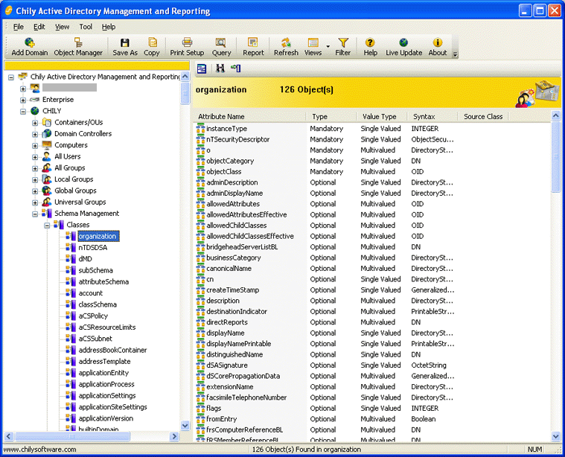Click the Save As floppy icon

click(x=125, y=47)
